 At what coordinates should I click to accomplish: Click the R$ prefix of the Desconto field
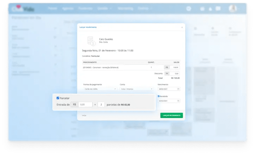[x=167, y=74]
